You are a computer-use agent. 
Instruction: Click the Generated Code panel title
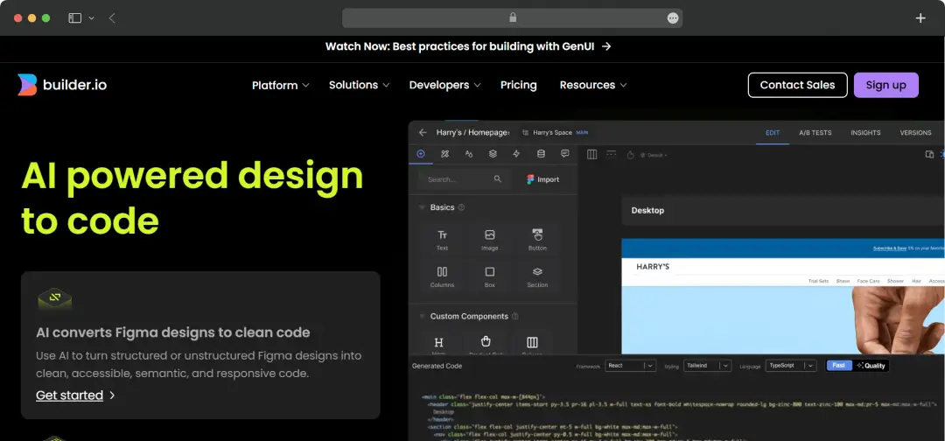point(437,366)
